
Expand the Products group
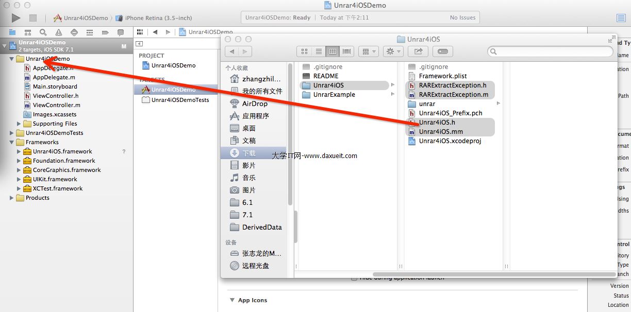(x=12, y=198)
